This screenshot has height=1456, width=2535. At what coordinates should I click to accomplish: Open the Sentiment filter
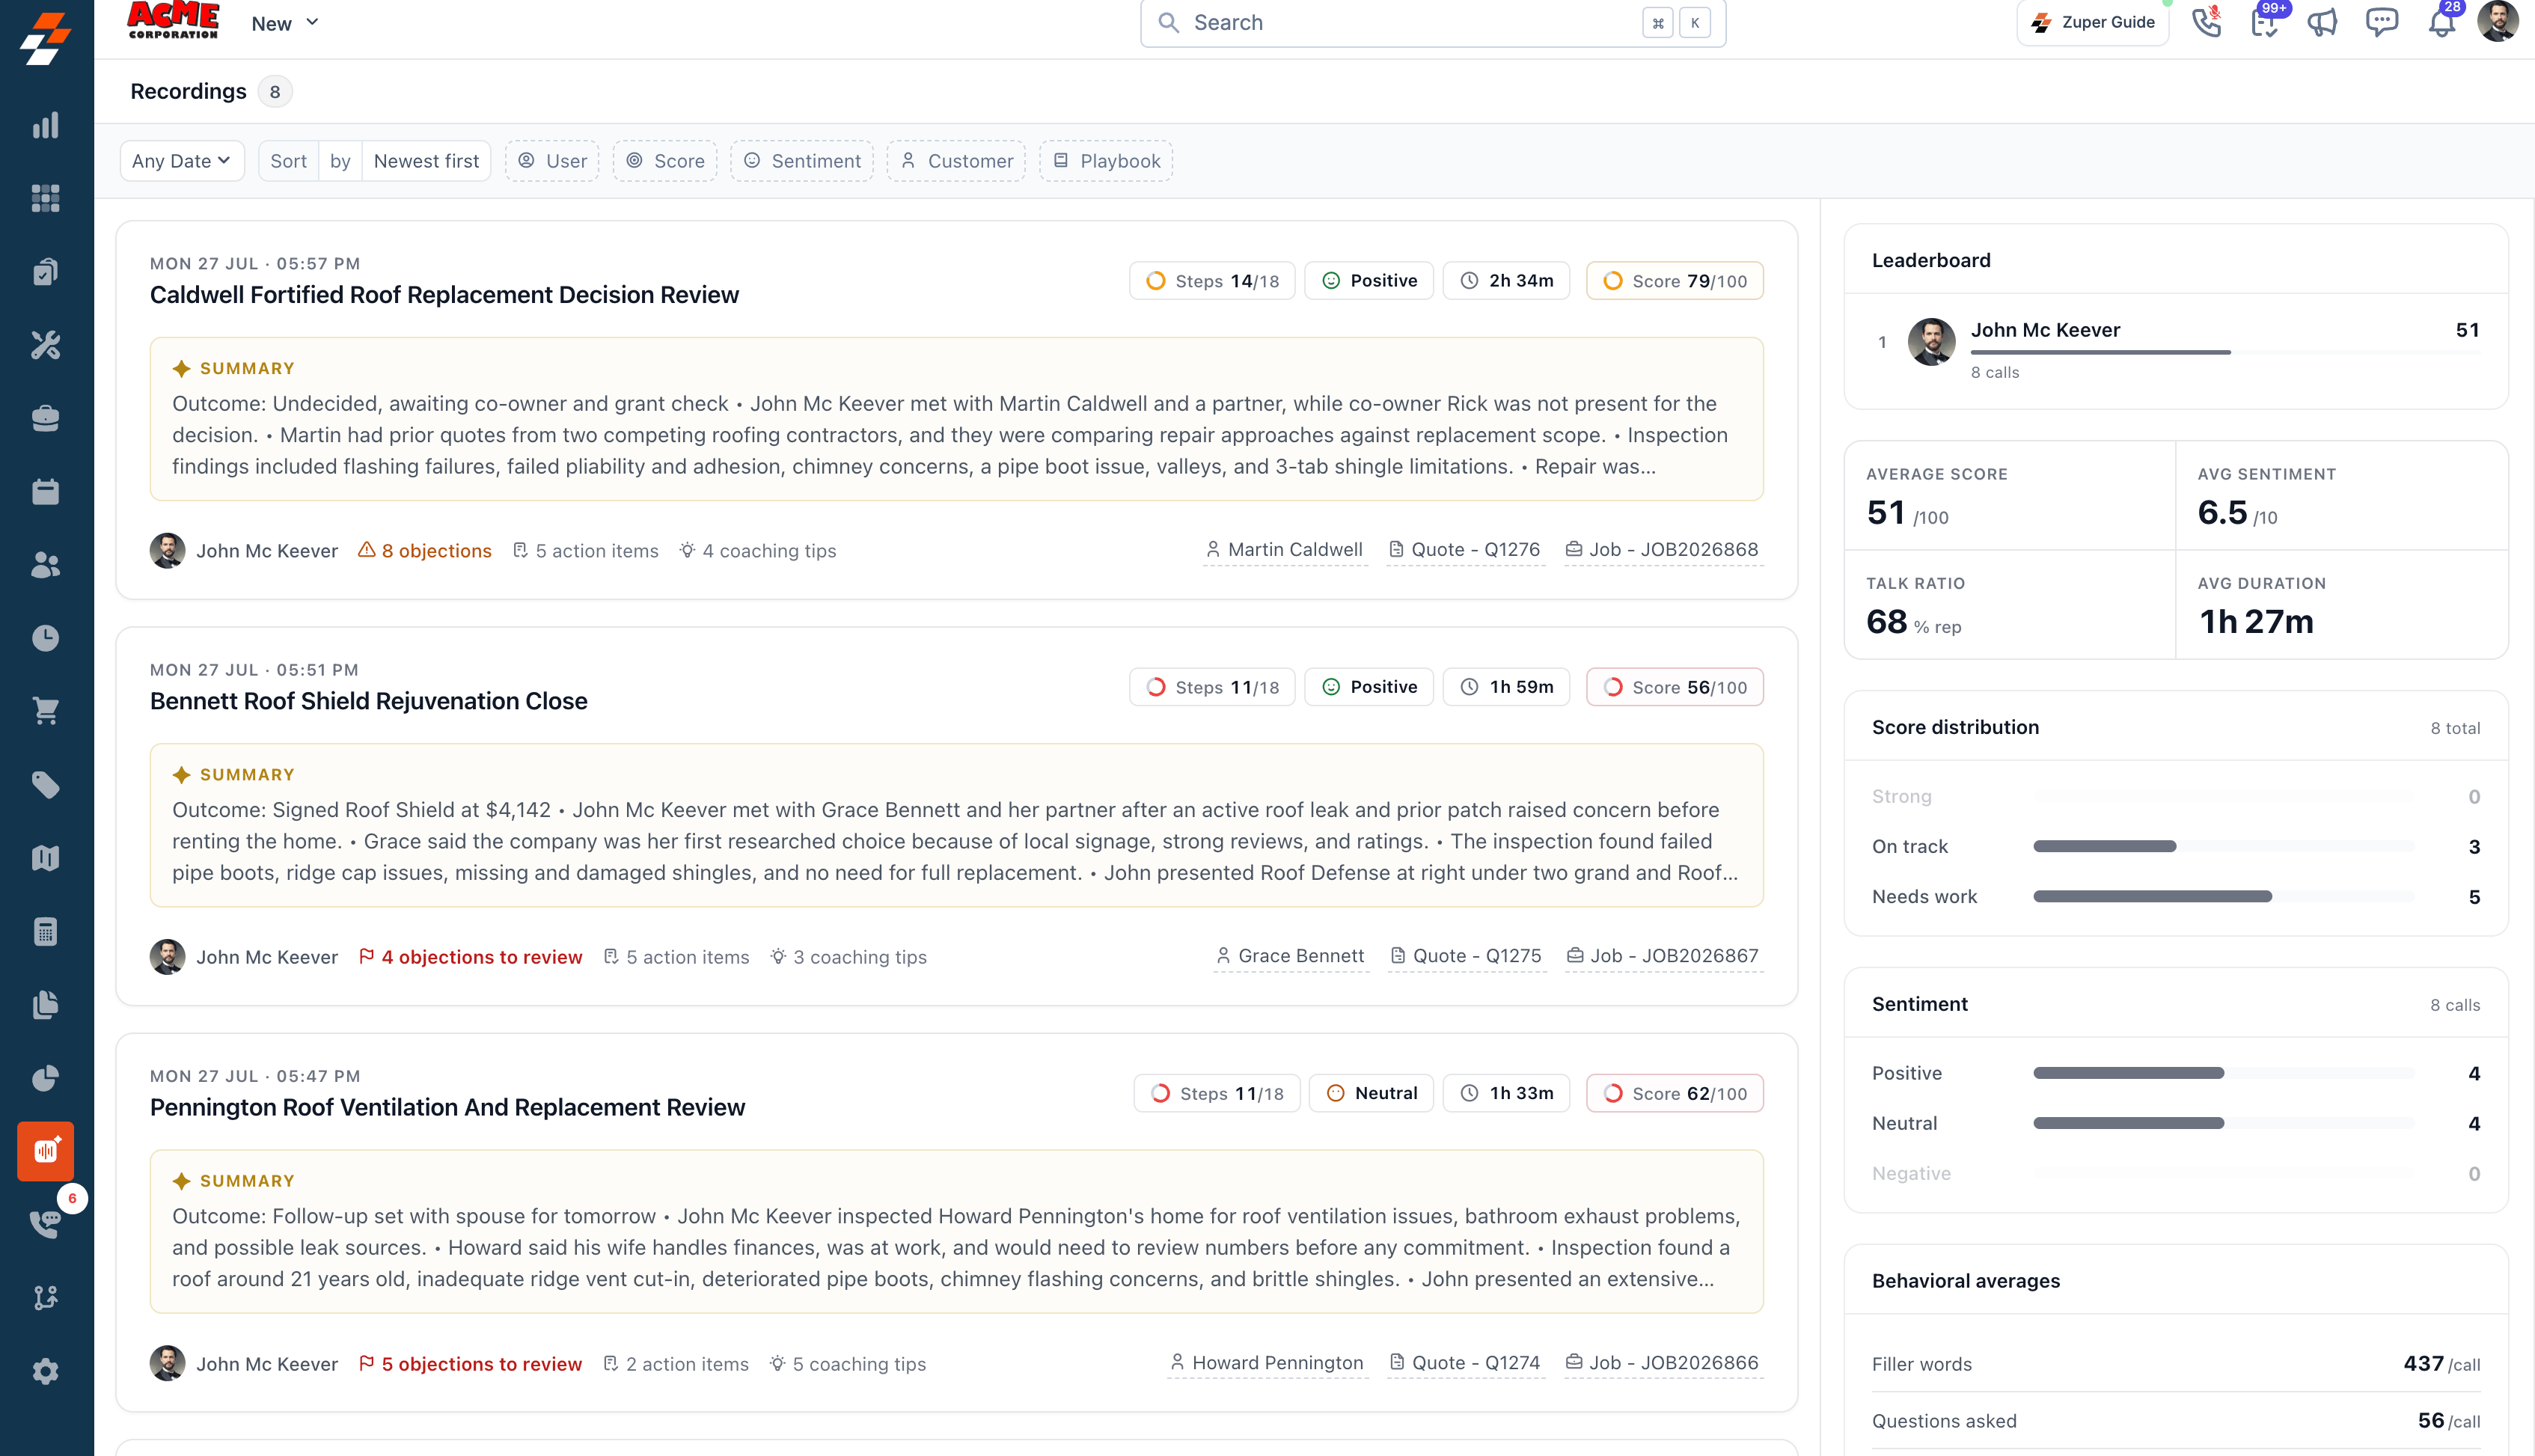(802, 161)
